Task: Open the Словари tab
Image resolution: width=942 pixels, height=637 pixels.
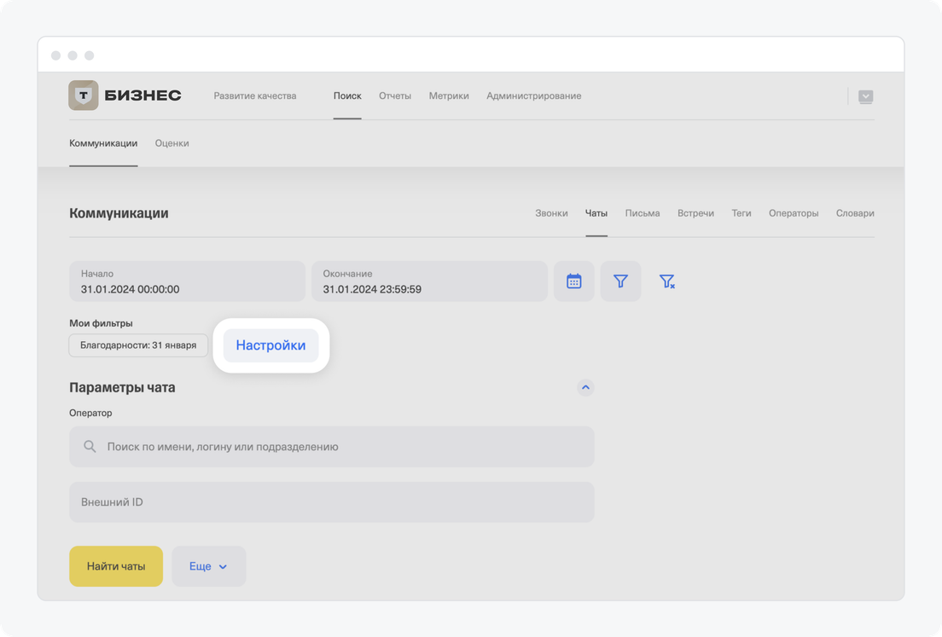Action: pyautogui.click(x=855, y=213)
